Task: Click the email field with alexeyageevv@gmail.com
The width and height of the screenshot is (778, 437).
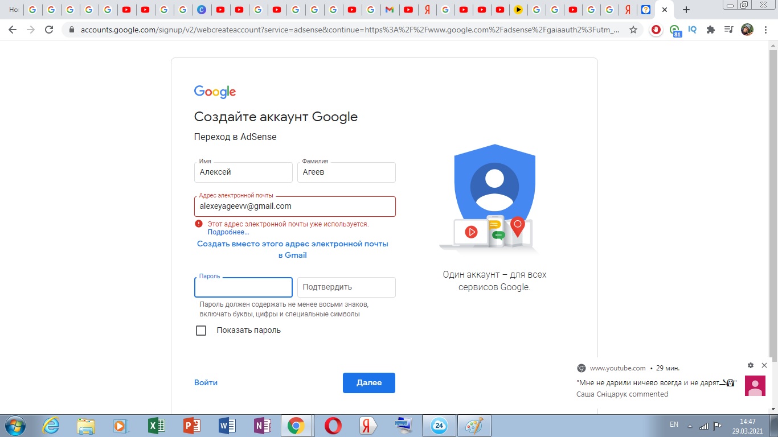Action: coord(295,207)
